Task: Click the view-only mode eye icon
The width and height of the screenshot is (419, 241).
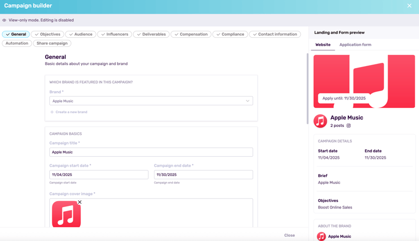Action: pos(4,20)
